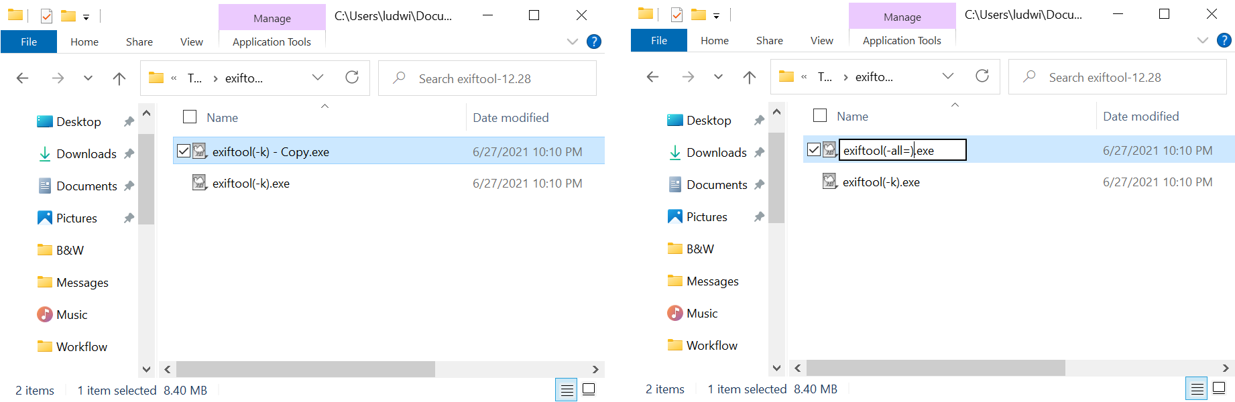1235x402 pixels.
Task: Click the horizontal scrollbar thumb in the right window
Action: point(935,368)
